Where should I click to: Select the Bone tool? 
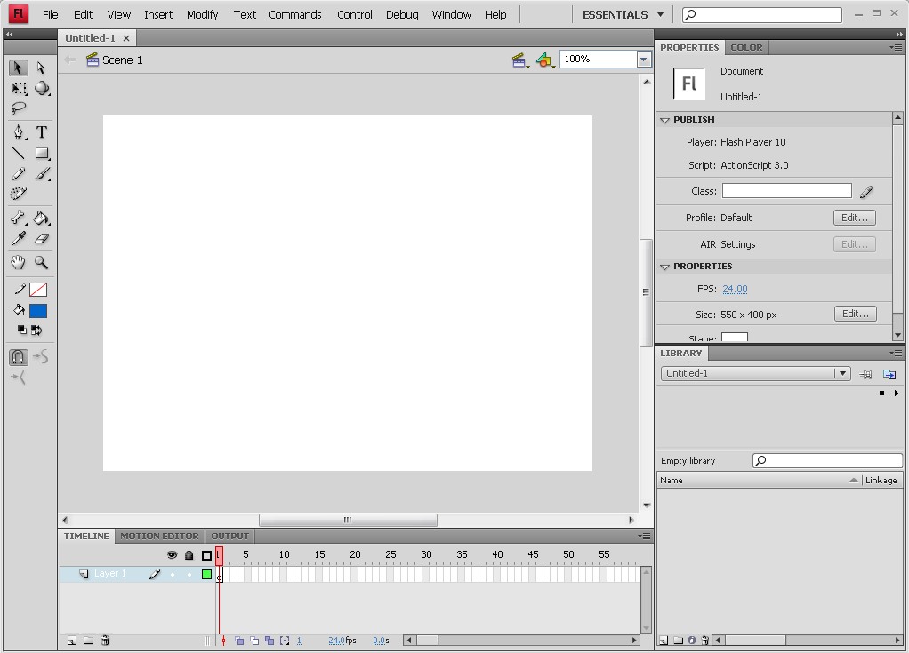click(18, 218)
